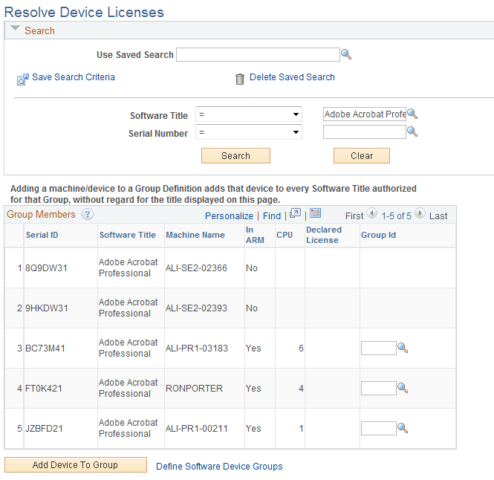Click the View All popup icon
494x480 pixels.
[295, 213]
